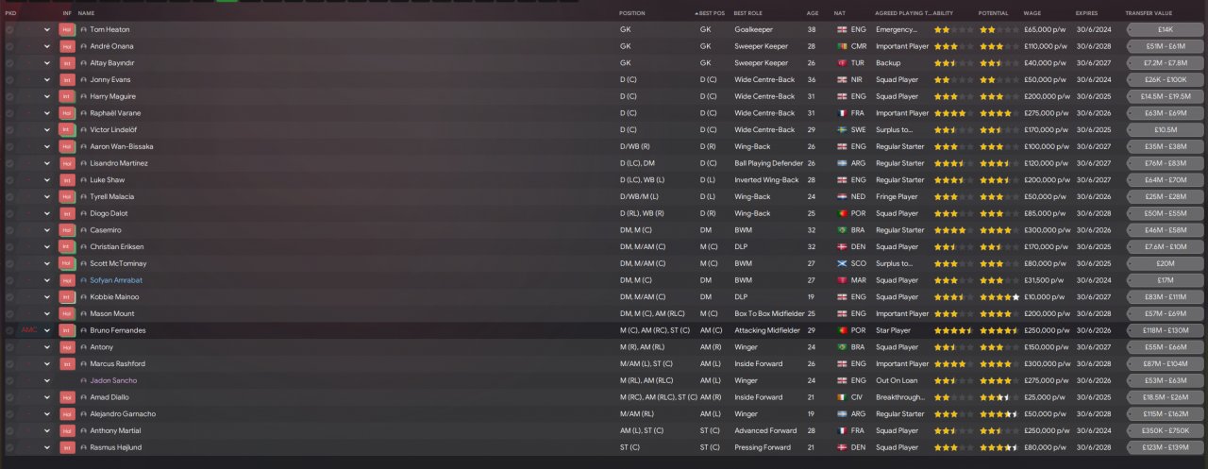The width and height of the screenshot is (1208, 469).
Task: Click the Sweden flag for Victor Lindelöf
Action: click(841, 130)
